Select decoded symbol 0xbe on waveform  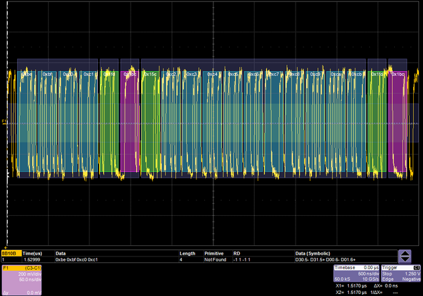tap(27, 121)
